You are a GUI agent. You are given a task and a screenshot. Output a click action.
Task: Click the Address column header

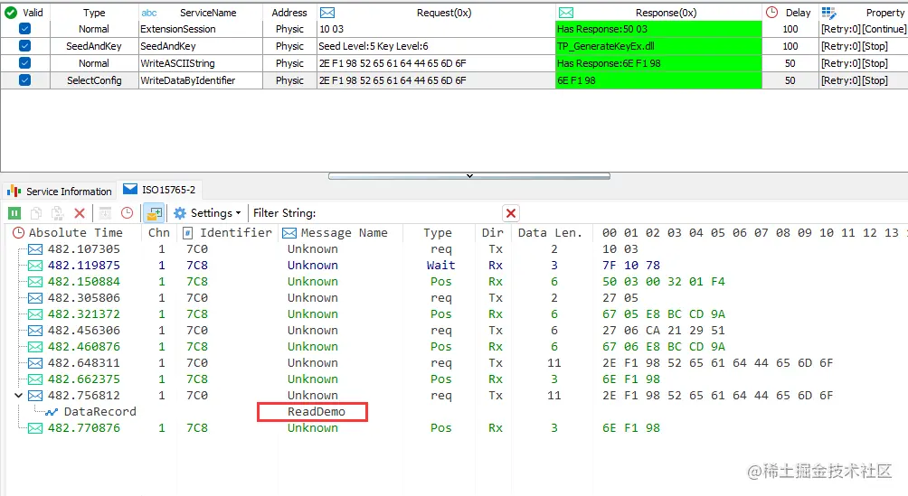coord(289,13)
